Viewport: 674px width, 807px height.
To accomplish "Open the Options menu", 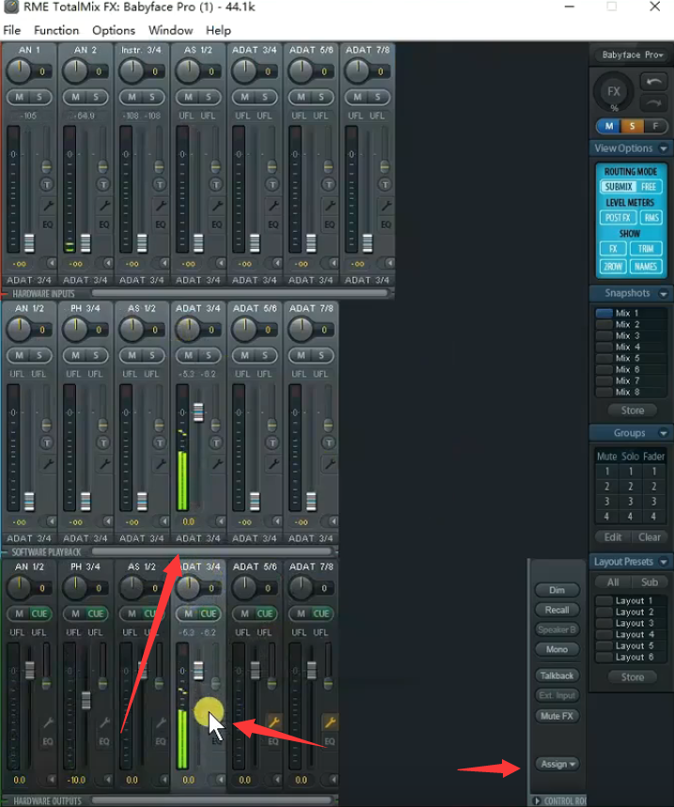I will (114, 30).
